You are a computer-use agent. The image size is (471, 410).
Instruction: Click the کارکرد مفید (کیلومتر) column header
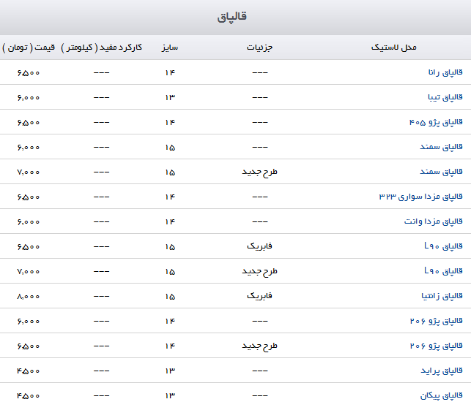(102, 48)
